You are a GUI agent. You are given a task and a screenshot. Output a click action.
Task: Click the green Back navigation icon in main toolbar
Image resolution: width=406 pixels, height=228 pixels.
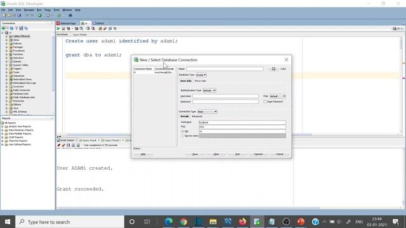39,15
